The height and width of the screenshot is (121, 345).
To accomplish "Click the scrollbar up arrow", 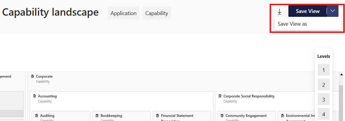I will point(341,75).
